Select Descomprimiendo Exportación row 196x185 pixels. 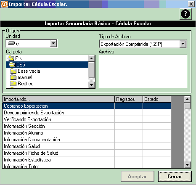87,113
